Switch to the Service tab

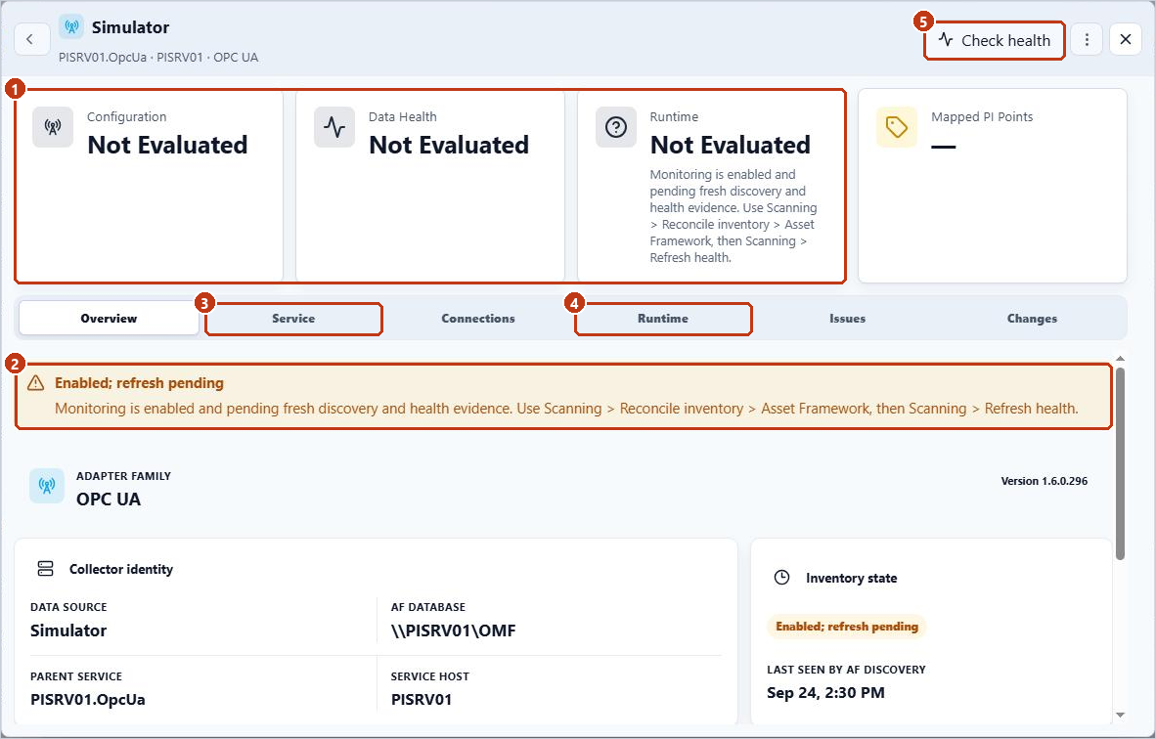point(293,319)
